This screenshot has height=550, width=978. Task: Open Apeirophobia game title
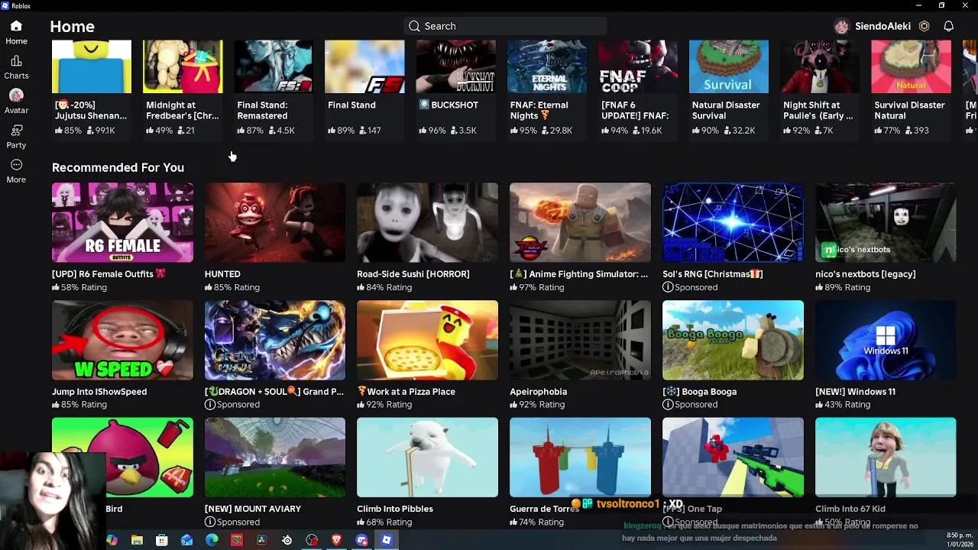pos(538,391)
